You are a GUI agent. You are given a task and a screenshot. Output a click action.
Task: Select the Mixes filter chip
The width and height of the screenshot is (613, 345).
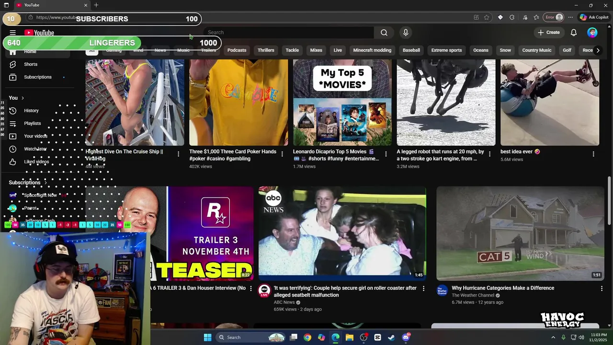click(316, 50)
